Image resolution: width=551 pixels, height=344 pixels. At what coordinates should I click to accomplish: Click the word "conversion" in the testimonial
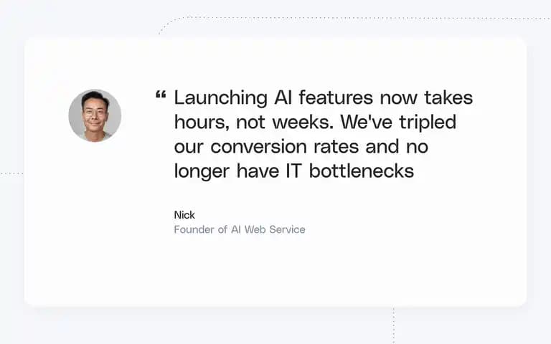pyautogui.click(x=258, y=147)
